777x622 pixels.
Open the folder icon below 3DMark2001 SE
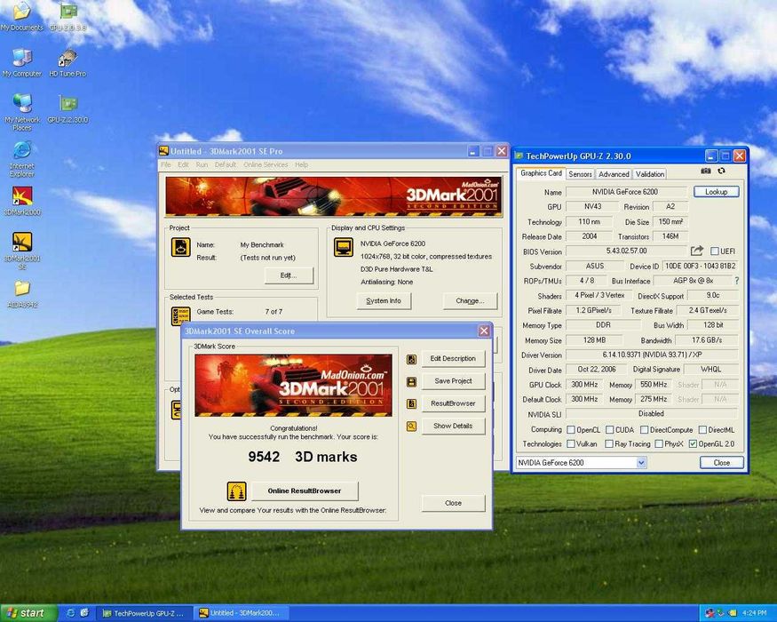[x=22, y=294]
